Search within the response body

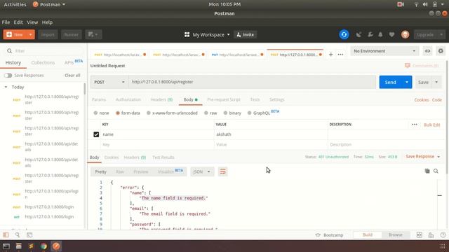pyautogui.click(x=436, y=171)
